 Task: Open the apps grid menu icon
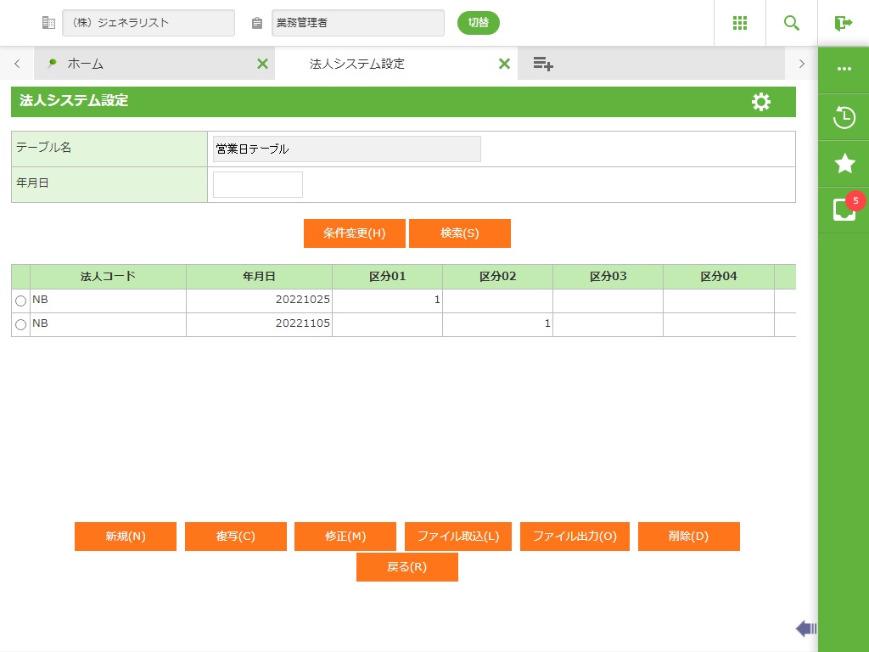point(739,23)
